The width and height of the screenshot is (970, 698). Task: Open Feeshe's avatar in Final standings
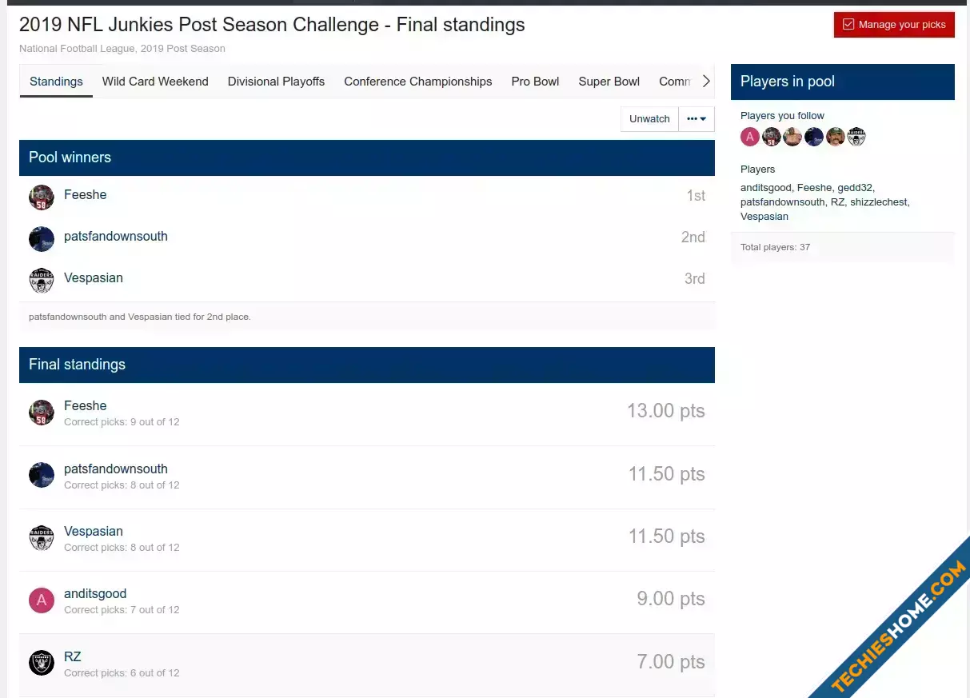click(42, 413)
